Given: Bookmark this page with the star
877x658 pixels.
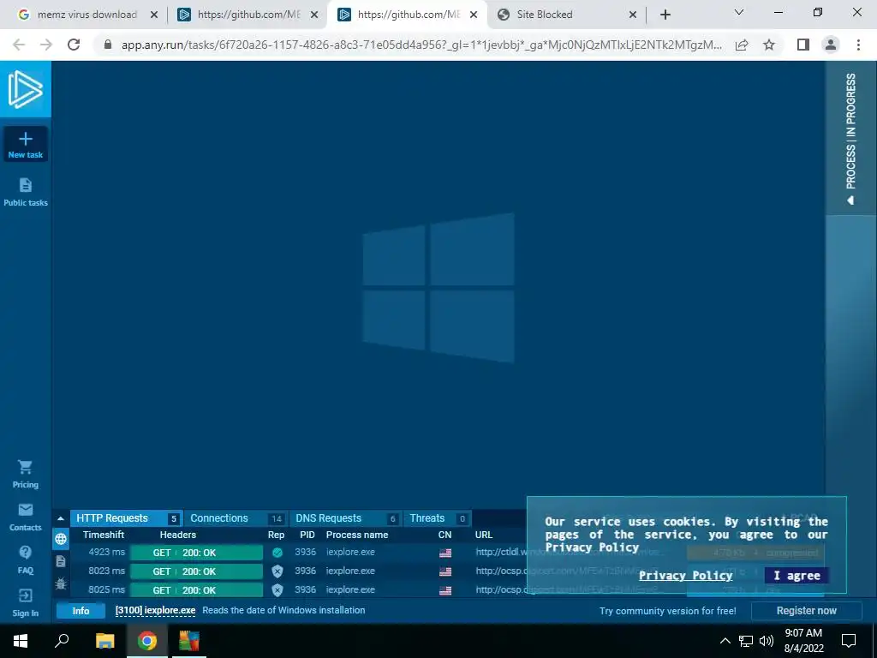Looking at the screenshot, I should pos(769,45).
